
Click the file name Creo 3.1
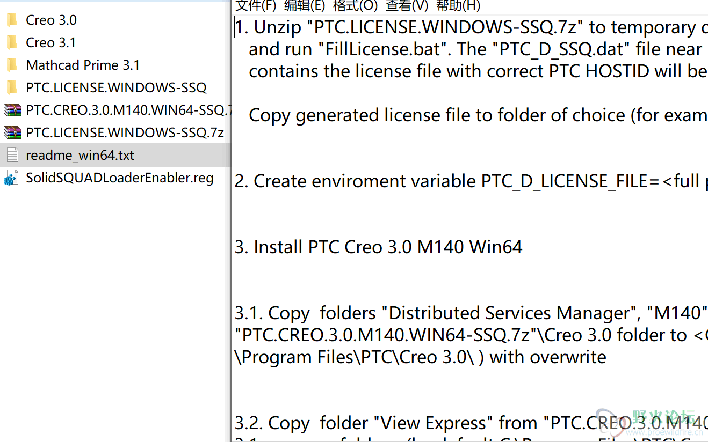point(51,43)
